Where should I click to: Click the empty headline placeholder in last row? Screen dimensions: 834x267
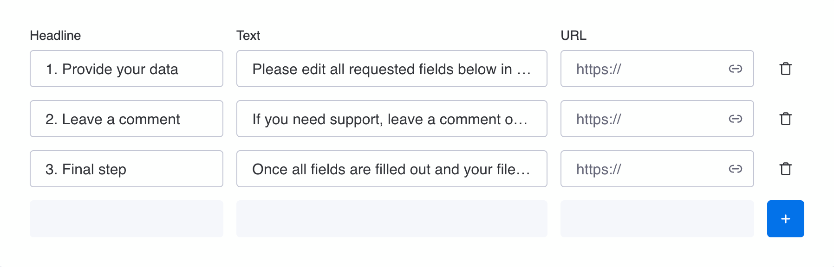click(126, 219)
